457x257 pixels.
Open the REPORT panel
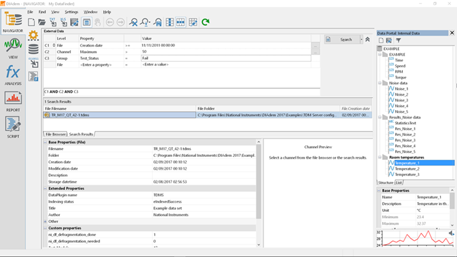[13, 101]
